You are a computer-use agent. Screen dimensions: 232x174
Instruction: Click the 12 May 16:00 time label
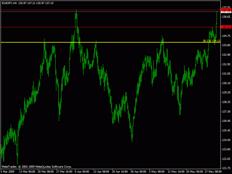tap(176, 171)
